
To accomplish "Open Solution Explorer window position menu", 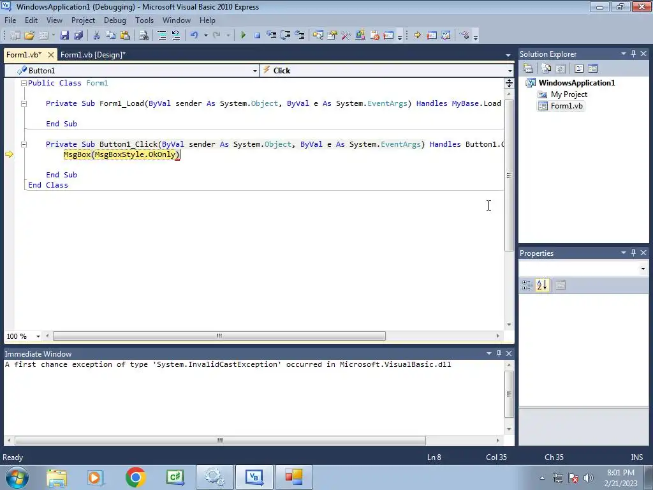I will (x=624, y=54).
